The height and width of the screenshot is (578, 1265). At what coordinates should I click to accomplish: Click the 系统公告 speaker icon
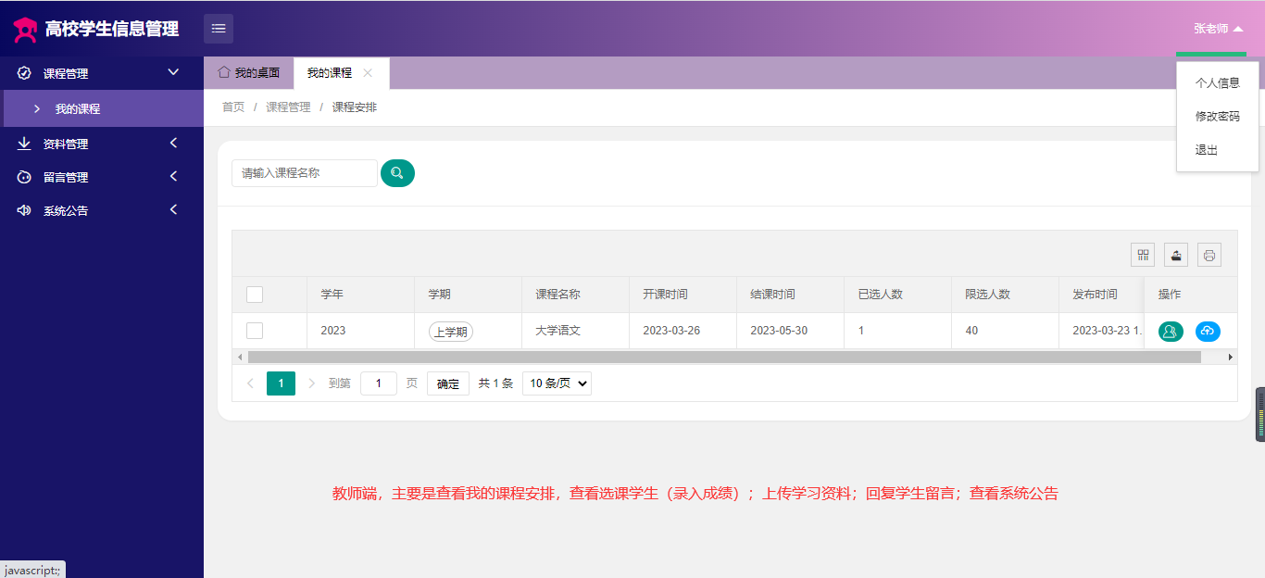click(24, 210)
